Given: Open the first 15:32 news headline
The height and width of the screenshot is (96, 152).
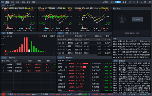Looking at the screenshot, I should [132, 63].
